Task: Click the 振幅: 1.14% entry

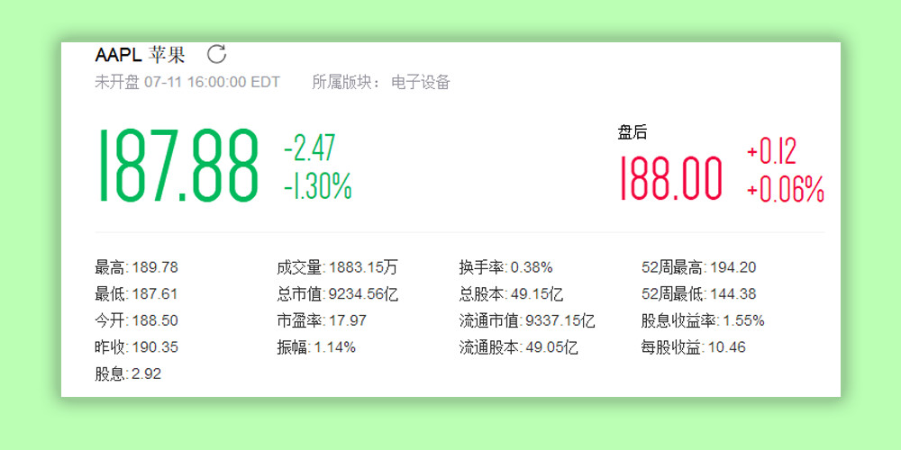Action: 316,347
